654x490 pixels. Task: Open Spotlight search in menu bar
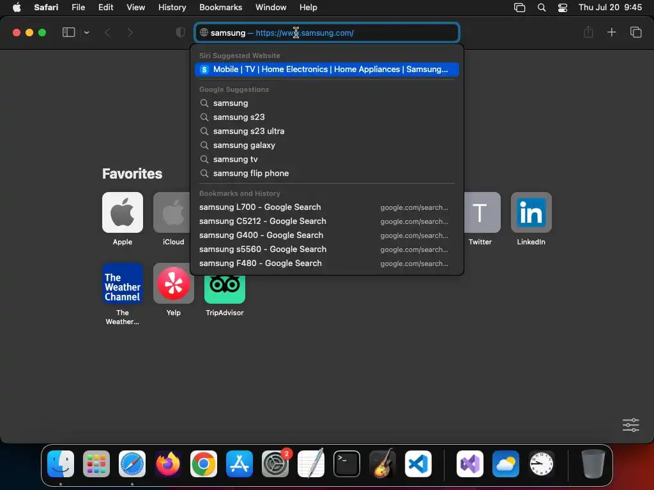[x=542, y=8]
